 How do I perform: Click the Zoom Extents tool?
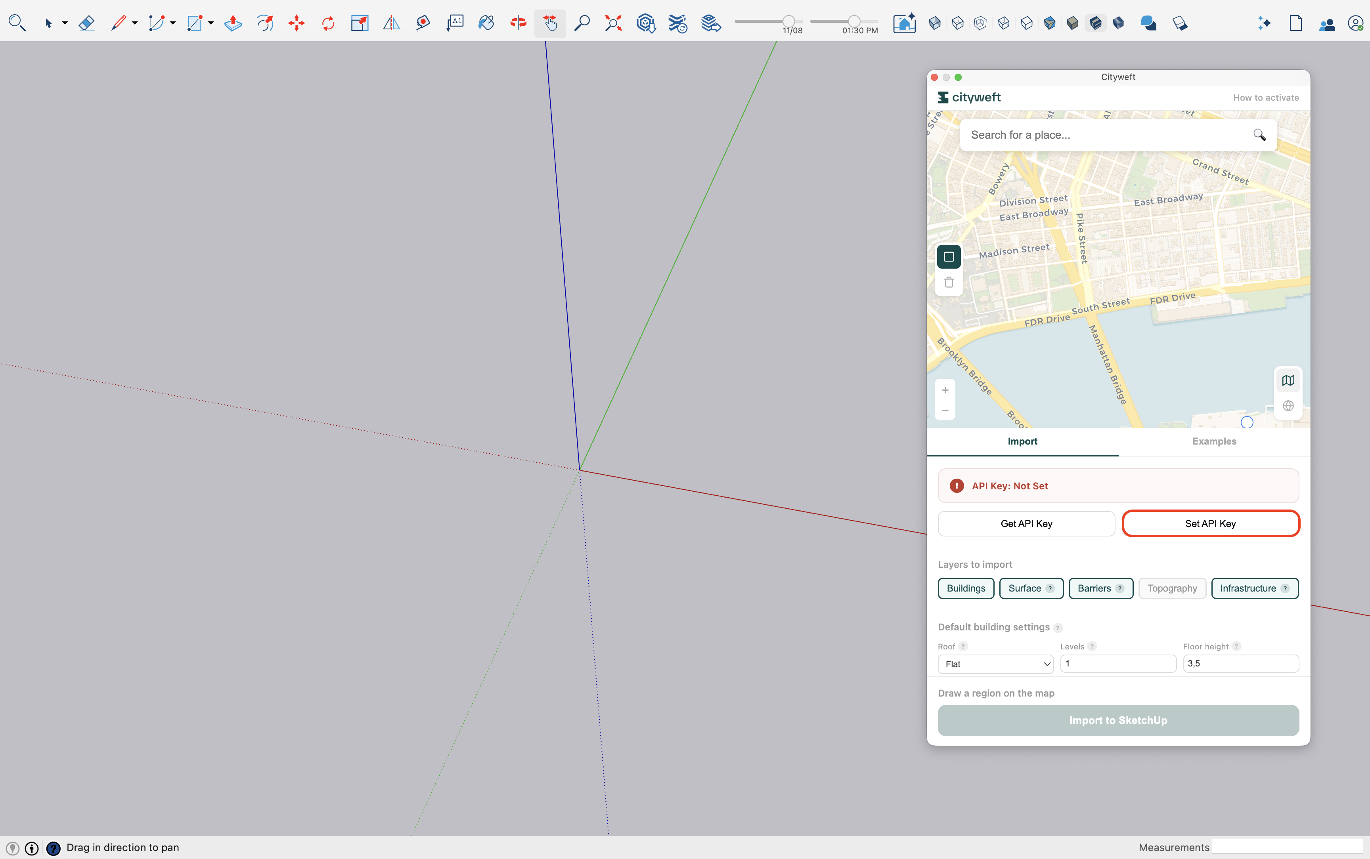point(613,23)
